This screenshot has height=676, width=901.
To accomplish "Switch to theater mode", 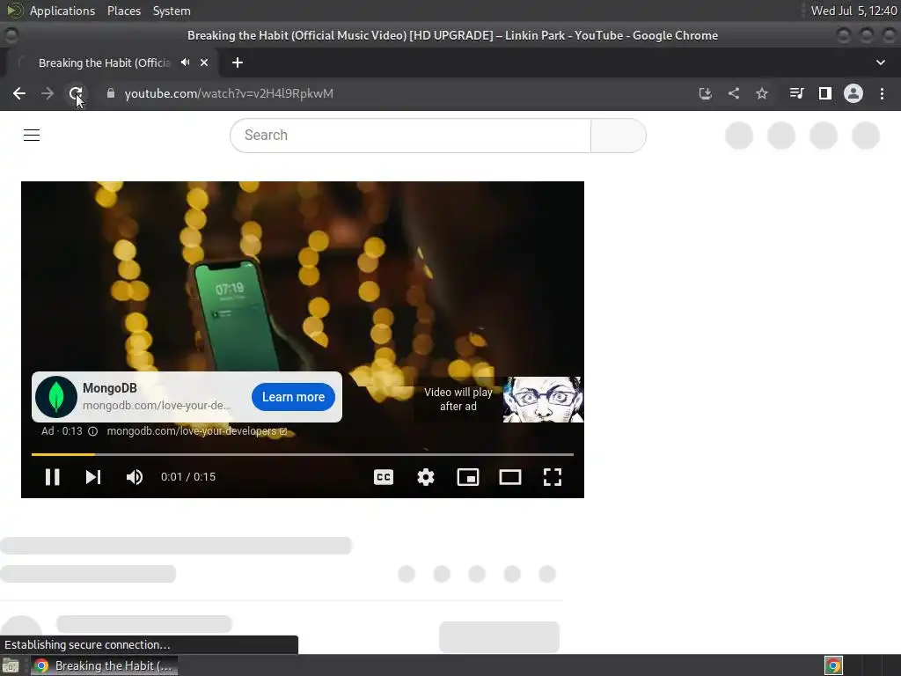I will point(510,477).
